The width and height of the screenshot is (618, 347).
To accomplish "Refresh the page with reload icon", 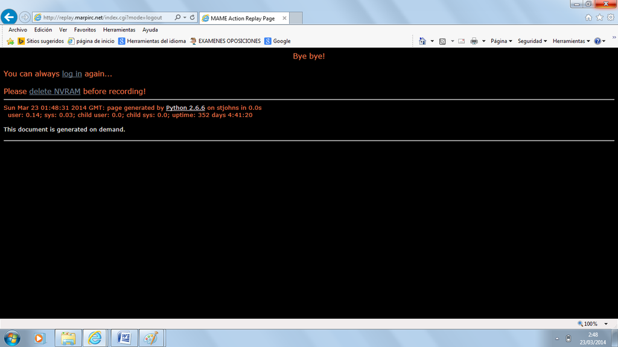I will (193, 18).
